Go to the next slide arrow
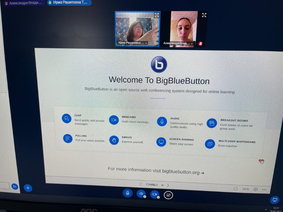The height and width of the screenshot is (212, 283). (x=168, y=185)
